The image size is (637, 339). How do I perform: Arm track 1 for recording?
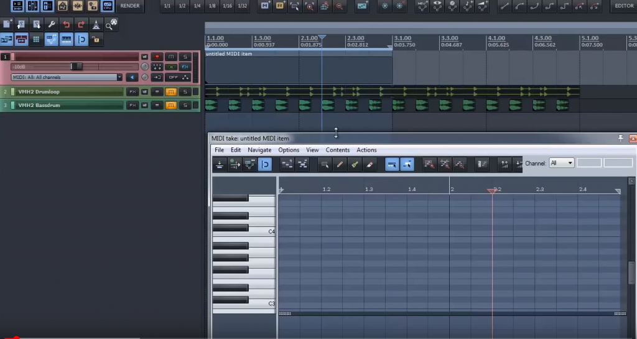tap(157, 57)
